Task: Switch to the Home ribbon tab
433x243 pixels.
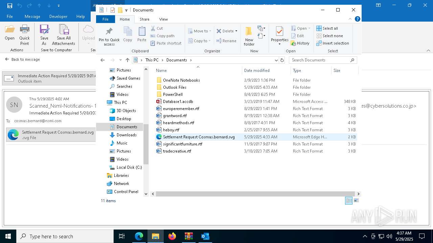Action: pos(124,19)
